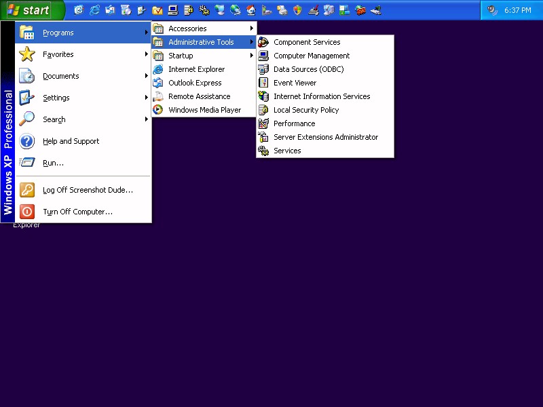Screen dimensions: 543x407
Task: Launch the Computer Management console
Action: [312, 56]
